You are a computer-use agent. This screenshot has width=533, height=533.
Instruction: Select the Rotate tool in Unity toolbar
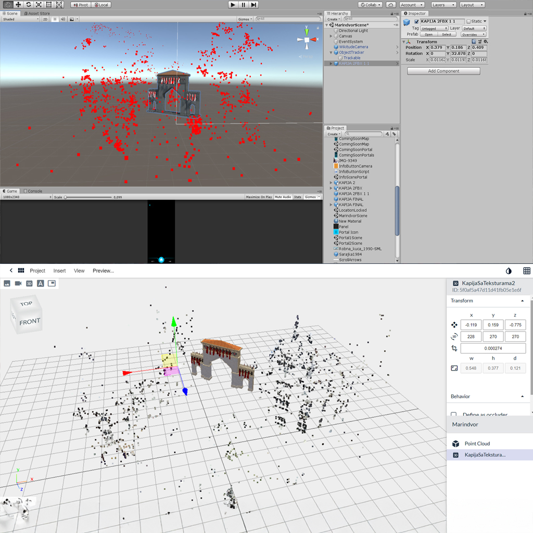[29, 4]
